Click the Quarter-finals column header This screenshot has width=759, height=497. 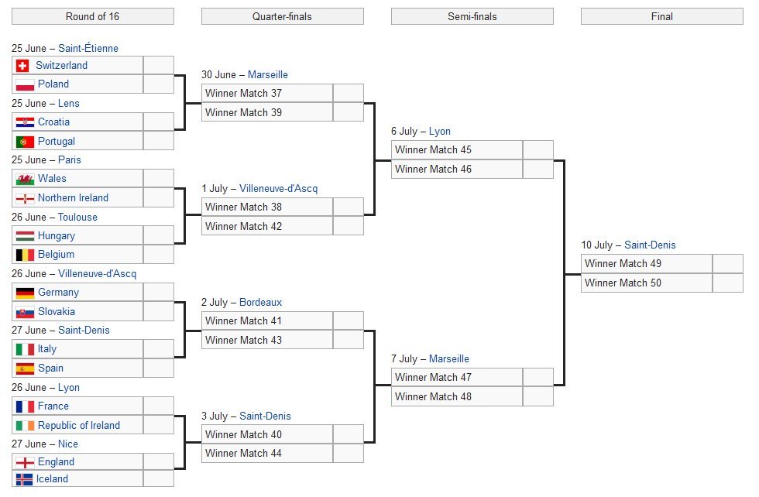[282, 16]
